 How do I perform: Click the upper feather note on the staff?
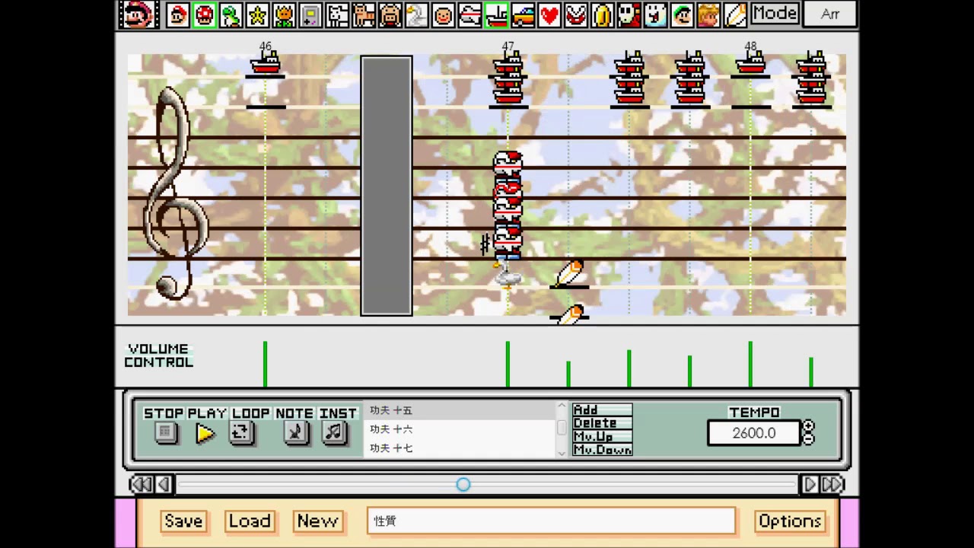click(569, 273)
